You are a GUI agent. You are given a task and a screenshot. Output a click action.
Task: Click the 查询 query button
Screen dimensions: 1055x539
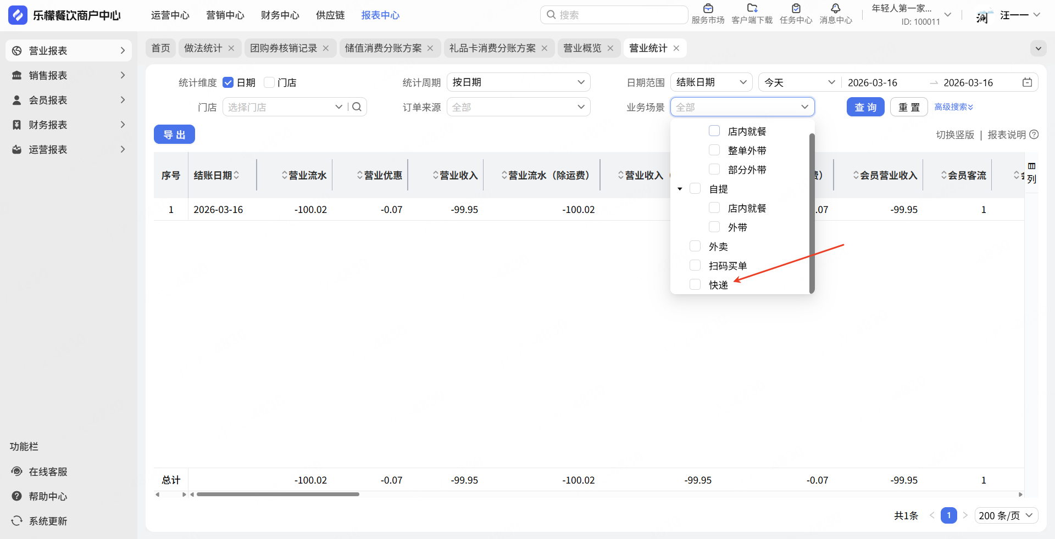pos(865,107)
